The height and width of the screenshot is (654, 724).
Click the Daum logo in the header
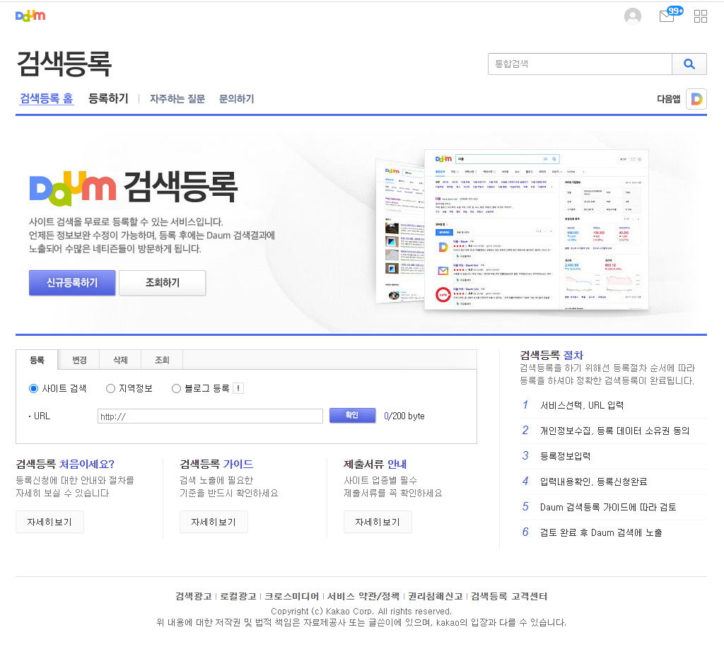pyautogui.click(x=30, y=16)
